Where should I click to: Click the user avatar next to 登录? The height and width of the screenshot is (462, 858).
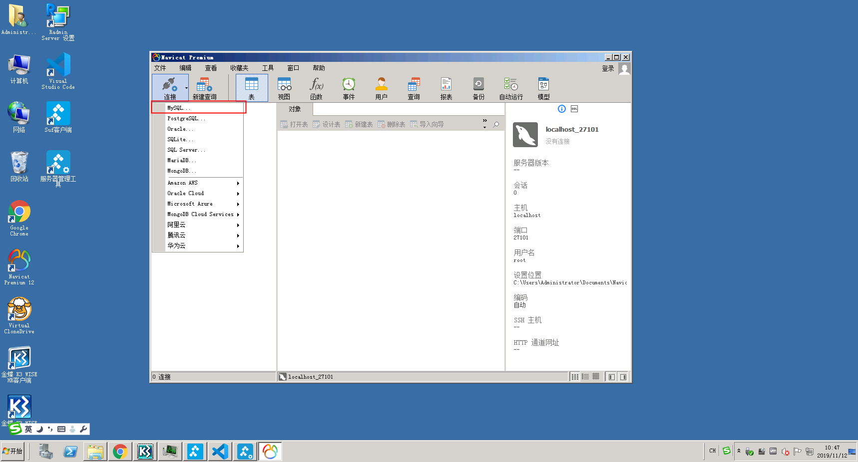click(624, 68)
